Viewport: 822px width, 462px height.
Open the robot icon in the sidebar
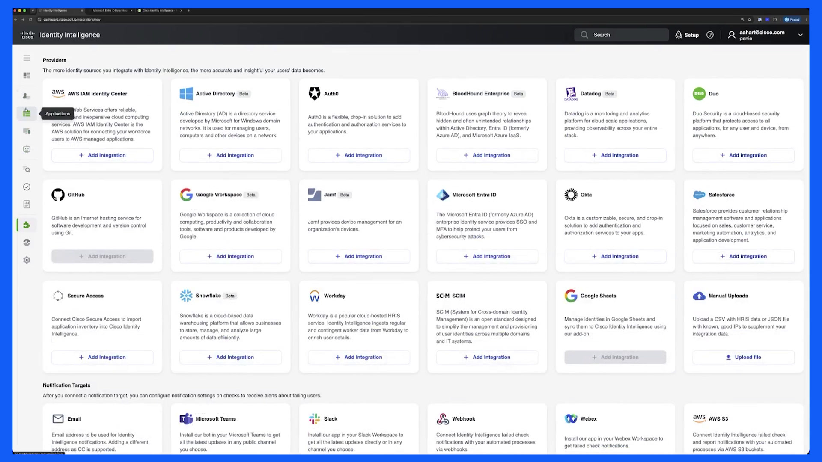click(x=27, y=149)
